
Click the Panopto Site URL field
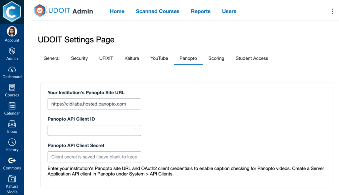94,104
